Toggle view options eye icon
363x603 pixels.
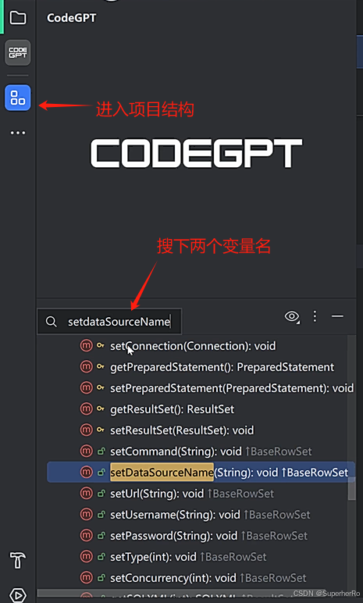pos(292,316)
